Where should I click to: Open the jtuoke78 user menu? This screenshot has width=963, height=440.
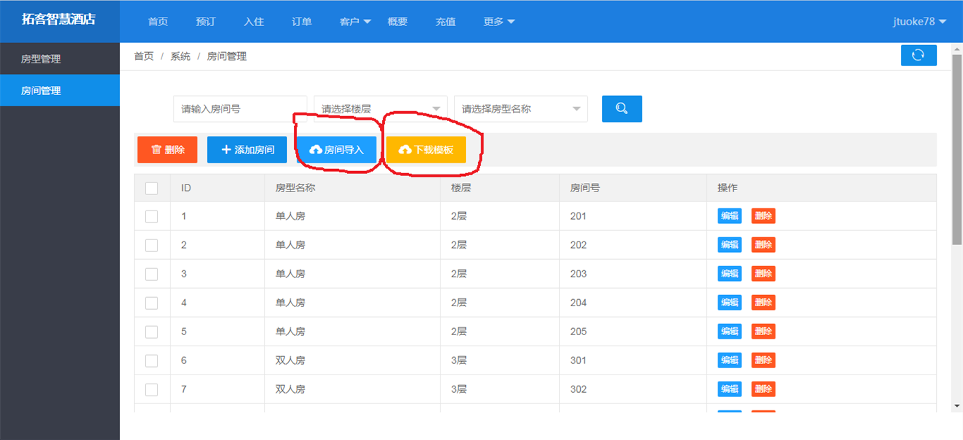point(919,22)
